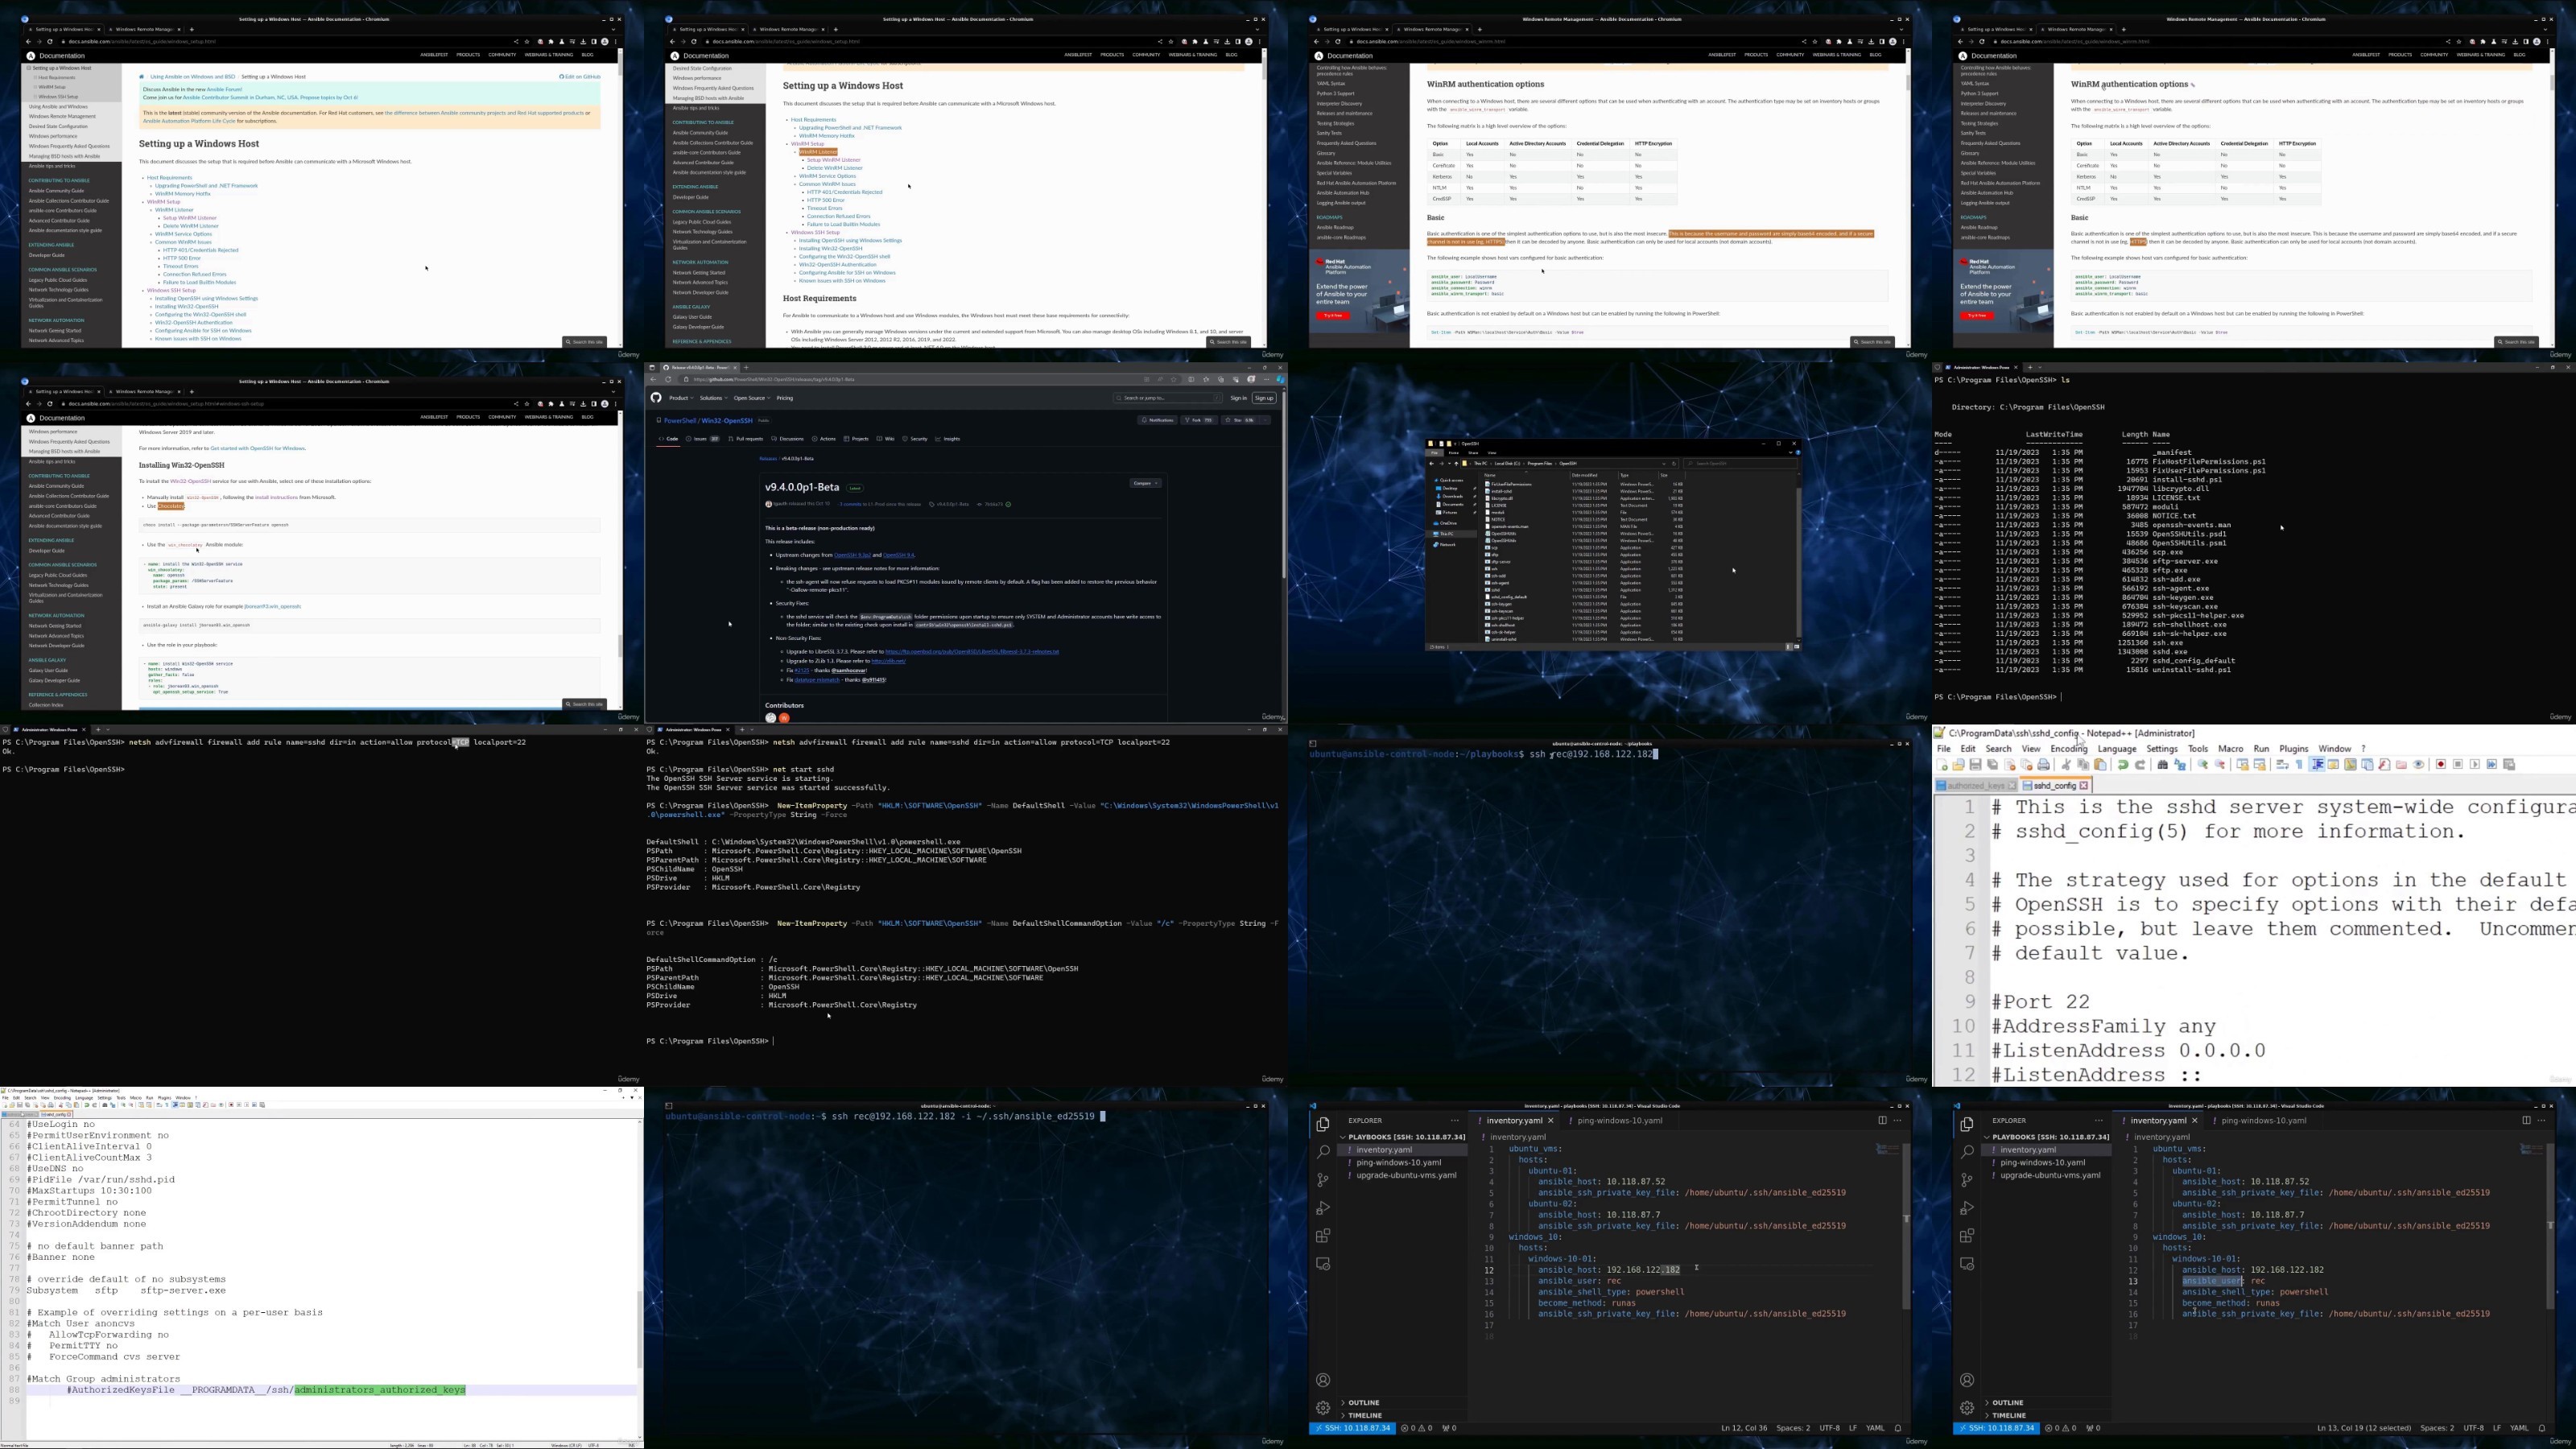Screen dimensions: 2576x1449
Task: Click the Sign up button on GitHub
Action: 1264,398
